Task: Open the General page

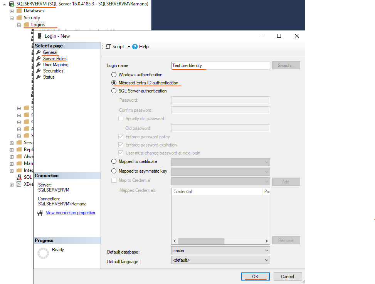Action: (x=50, y=52)
